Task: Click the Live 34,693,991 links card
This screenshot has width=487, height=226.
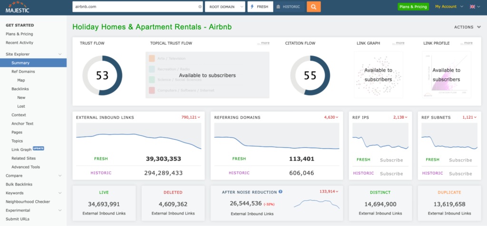Action: click(104, 203)
